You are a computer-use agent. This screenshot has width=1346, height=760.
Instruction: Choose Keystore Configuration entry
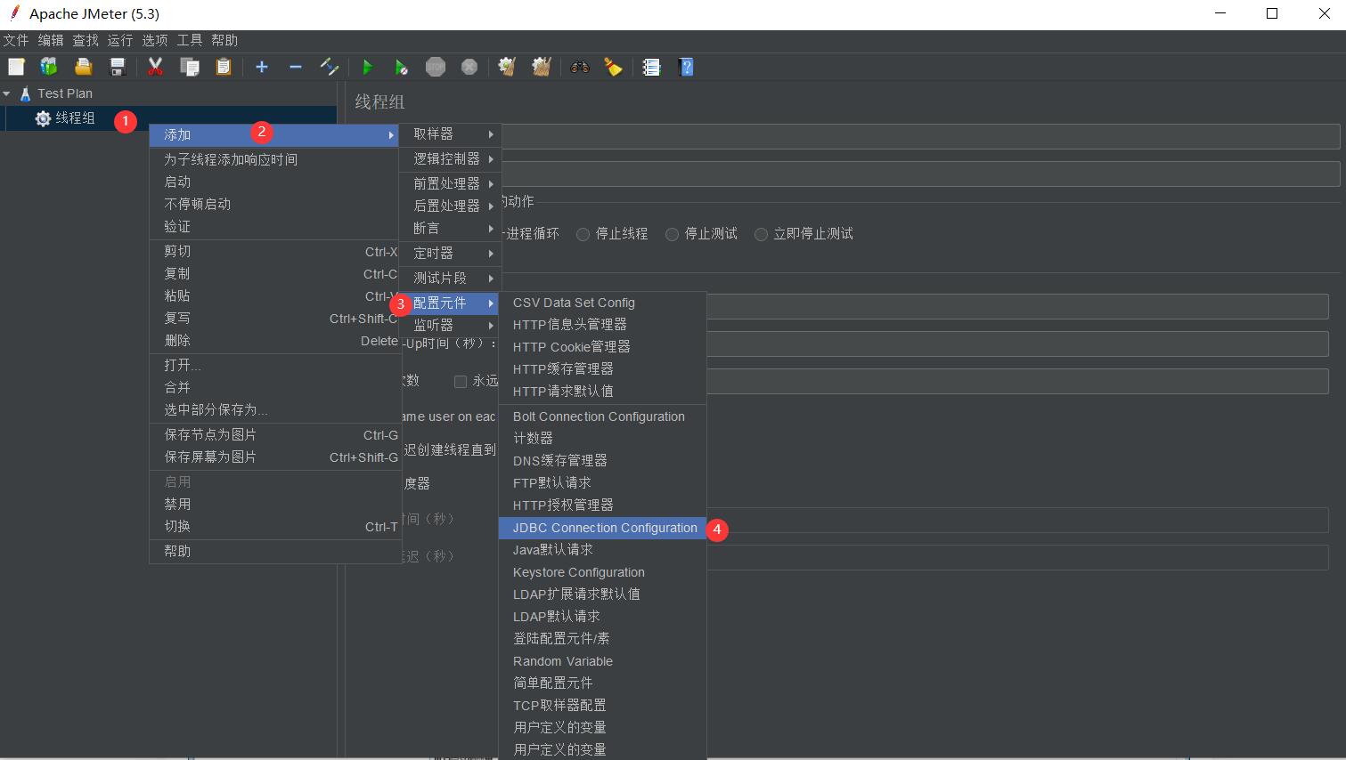[602, 572]
